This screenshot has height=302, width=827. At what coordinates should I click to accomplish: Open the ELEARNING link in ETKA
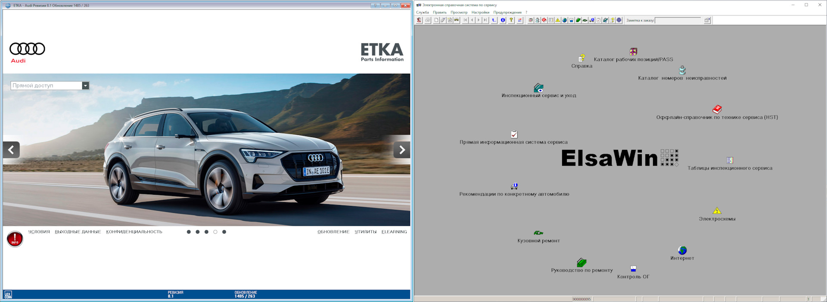(x=394, y=232)
